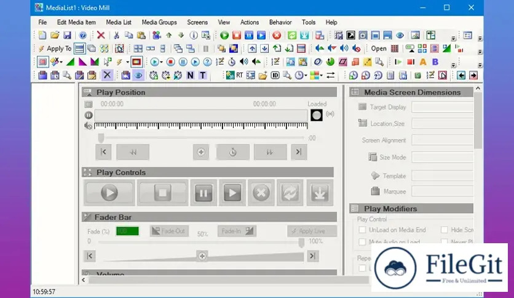This screenshot has width=514, height=298.
Task: Click the large Pause button under Play Controls
Action: click(x=204, y=193)
